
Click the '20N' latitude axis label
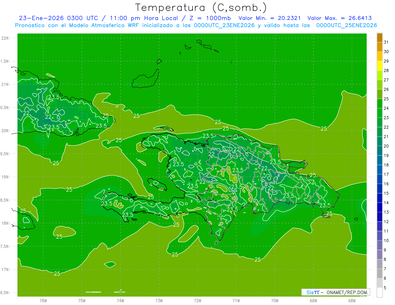pos(5,131)
